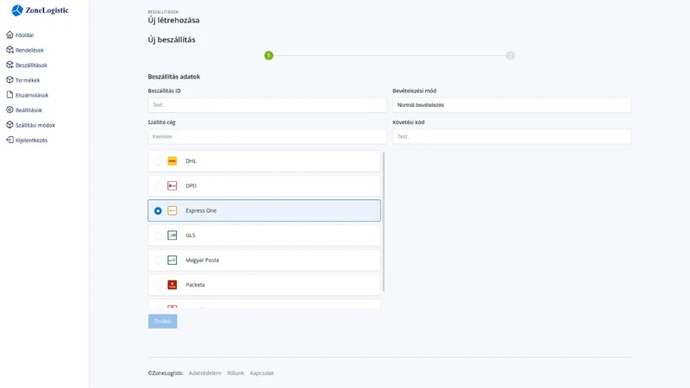Click Kijelentkezés to log out
This screenshot has height=388, width=690.
tap(31, 141)
